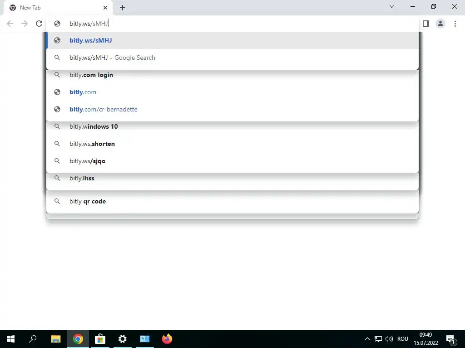Choose the bitly.ws/sMHJ URL suggestion
Screen dimensions: 465x348
pos(232,40)
